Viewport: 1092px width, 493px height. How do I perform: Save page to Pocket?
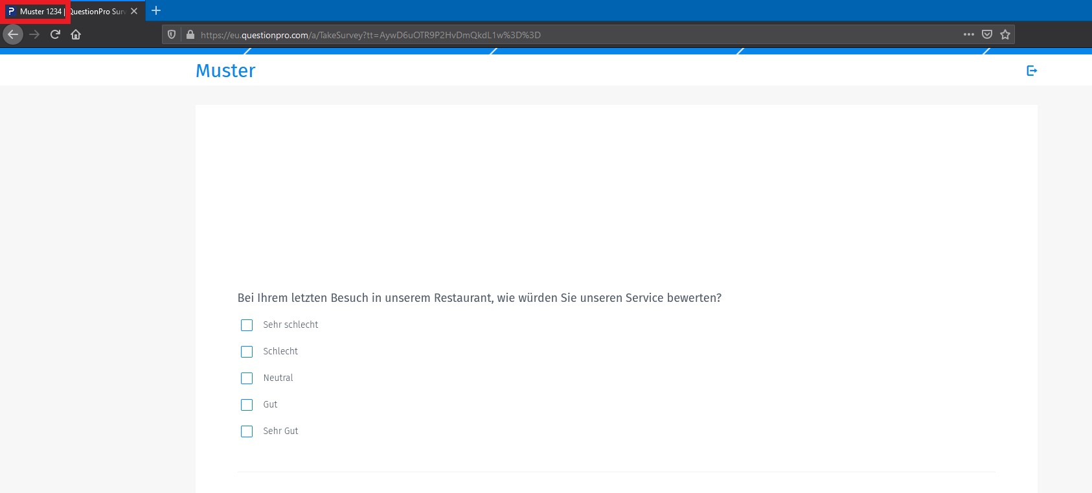click(987, 34)
